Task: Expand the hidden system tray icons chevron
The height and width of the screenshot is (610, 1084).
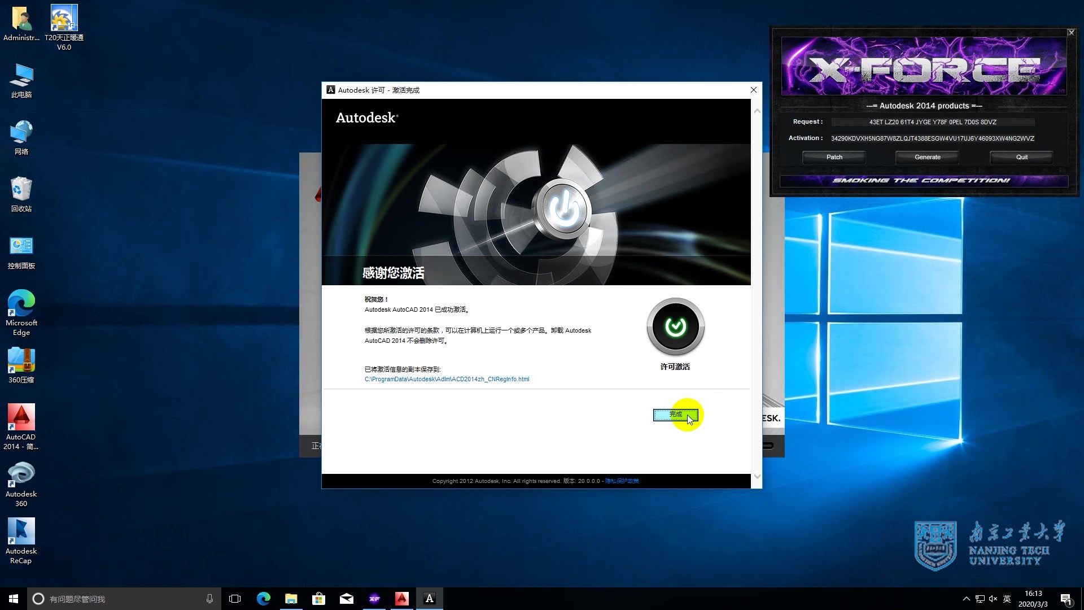Action: point(966,599)
